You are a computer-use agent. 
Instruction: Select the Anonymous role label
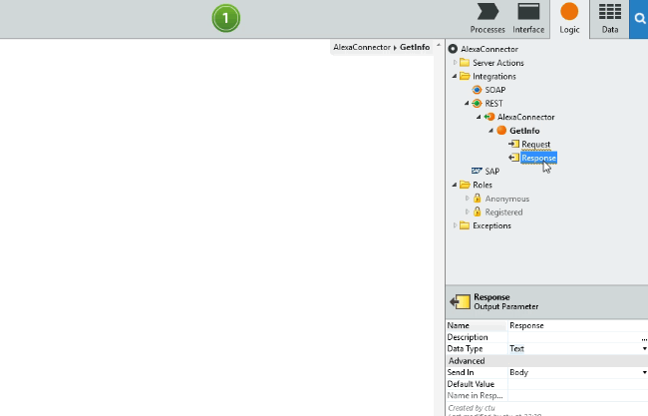click(507, 199)
